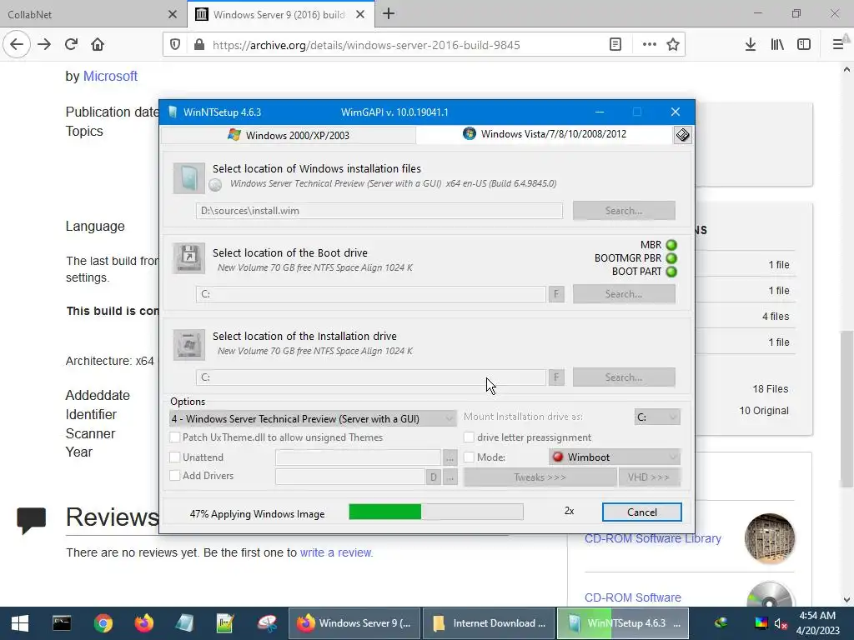The image size is (854, 640).
Task: Click the Boot drive path field
Action: click(x=370, y=294)
